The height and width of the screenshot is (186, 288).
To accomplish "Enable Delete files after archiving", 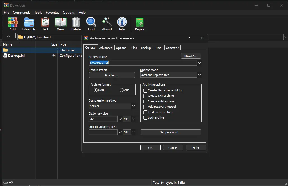I will (x=145, y=90).
